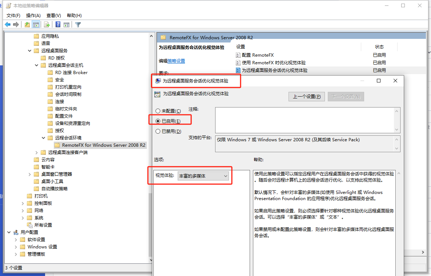
Task: Select the 管理模板 tree item under 用户配置
Action: pos(36,254)
